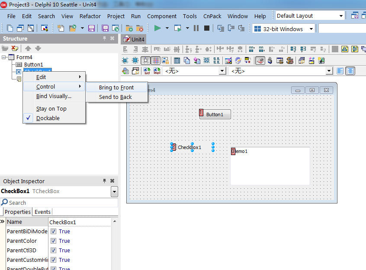The width and height of the screenshot is (366, 270).
Task: Toggle the ParentCtl3D True checkbox
Action: click(54, 251)
